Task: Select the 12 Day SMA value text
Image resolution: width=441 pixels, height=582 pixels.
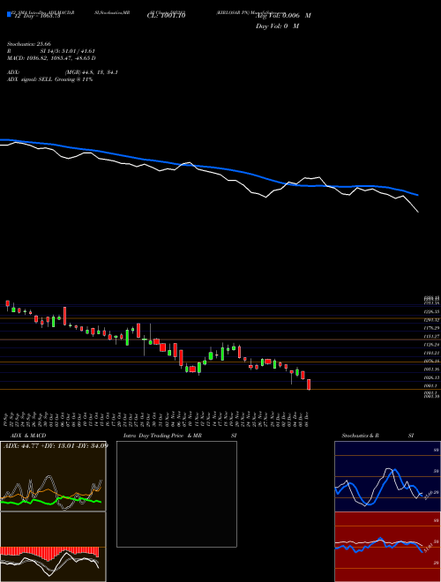Action: coord(37,16)
